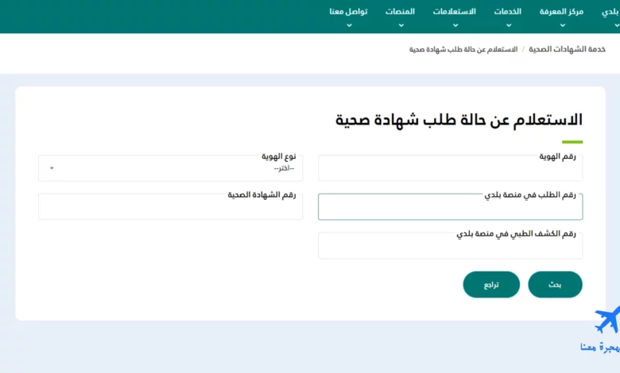Open the نوع الهوية dropdown
Image resolution: width=620 pixels, height=373 pixels.
[x=170, y=168]
